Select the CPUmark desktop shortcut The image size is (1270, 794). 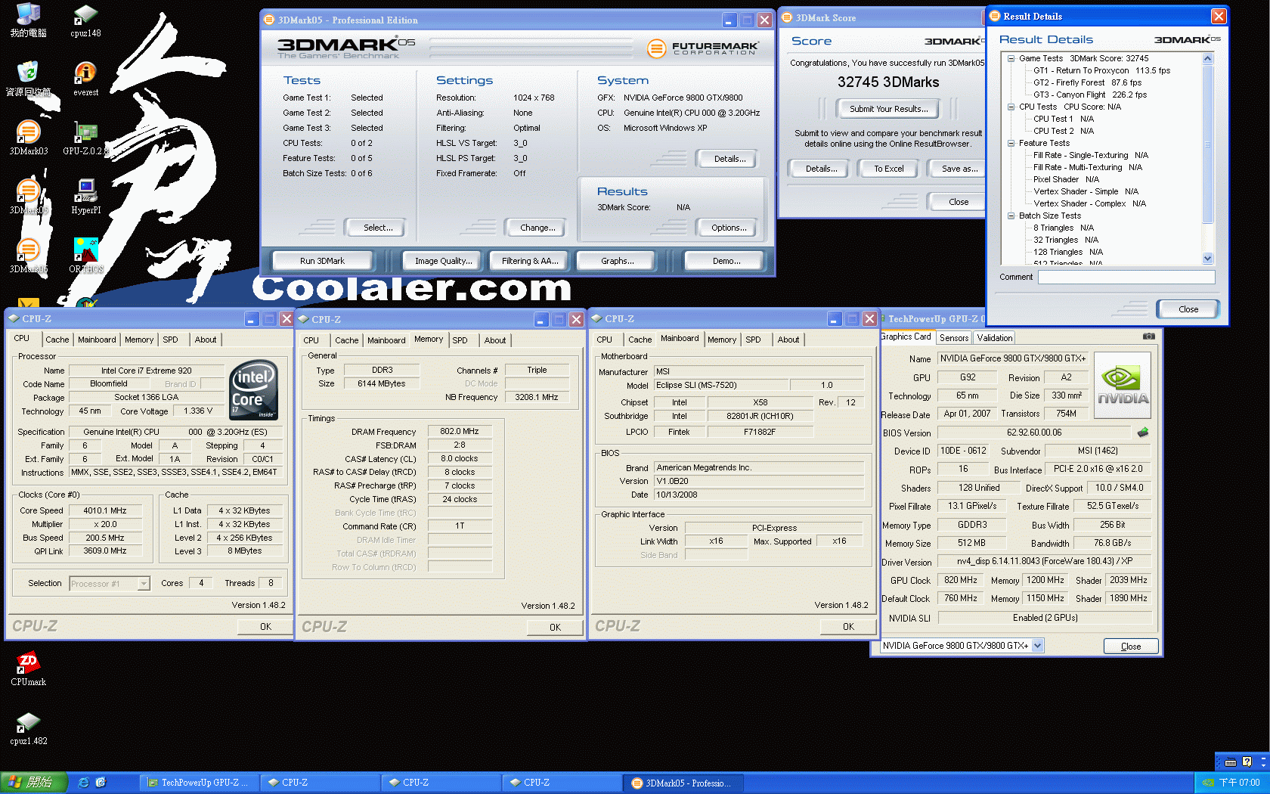point(28,668)
